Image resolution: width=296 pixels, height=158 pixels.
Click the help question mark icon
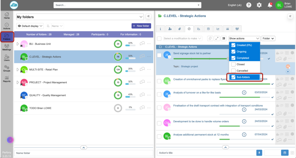tap(249, 5)
